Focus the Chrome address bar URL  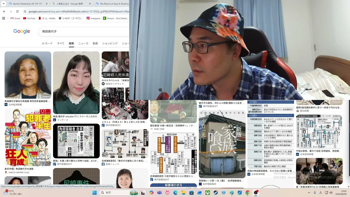(x=79, y=11)
